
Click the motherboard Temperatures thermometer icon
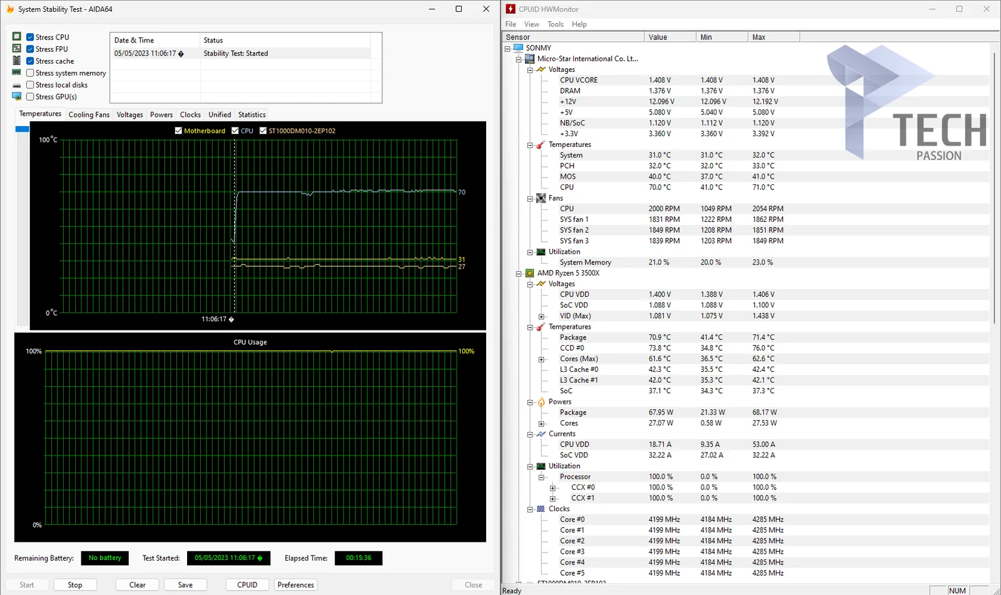tap(541, 144)
